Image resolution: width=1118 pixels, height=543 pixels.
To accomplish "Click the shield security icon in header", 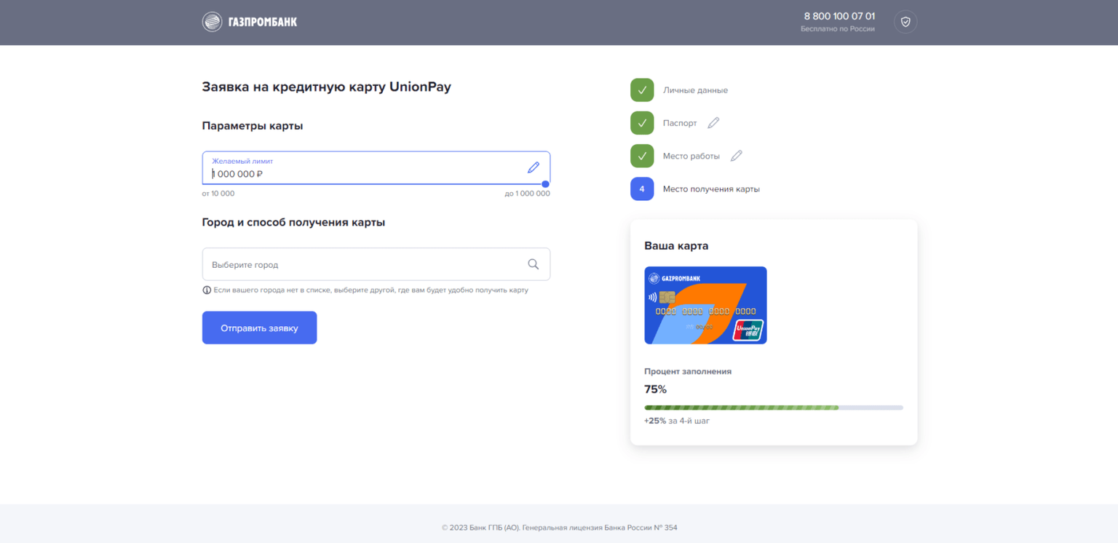I will point(905,22).
